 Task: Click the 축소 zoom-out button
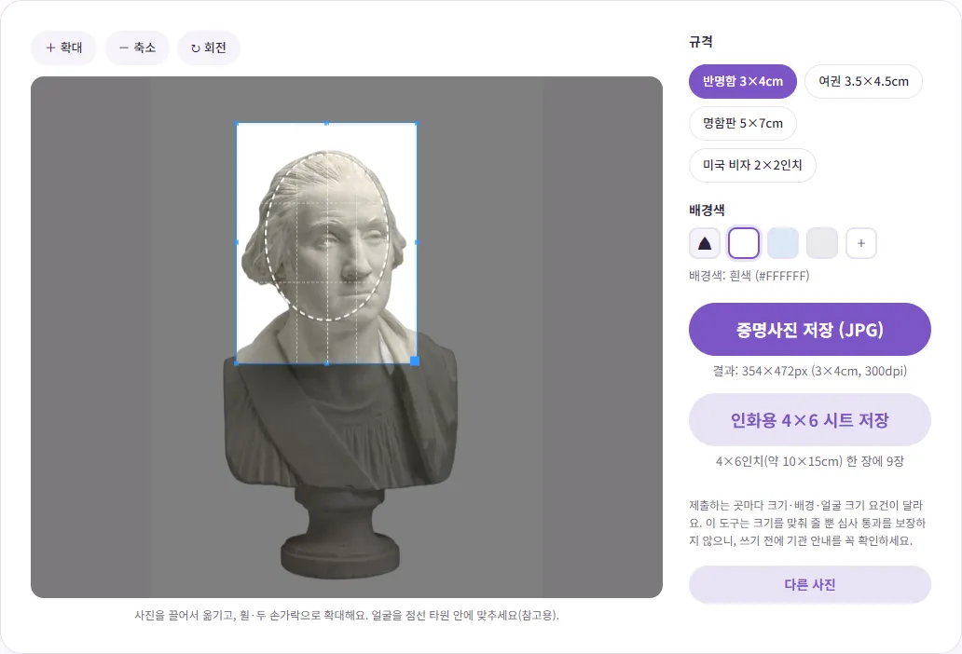(x=137, y=48)
